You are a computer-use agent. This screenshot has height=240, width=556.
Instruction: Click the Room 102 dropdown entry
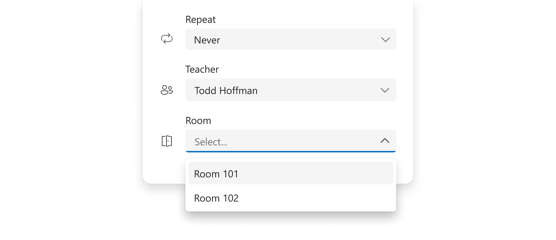point(216,198)
